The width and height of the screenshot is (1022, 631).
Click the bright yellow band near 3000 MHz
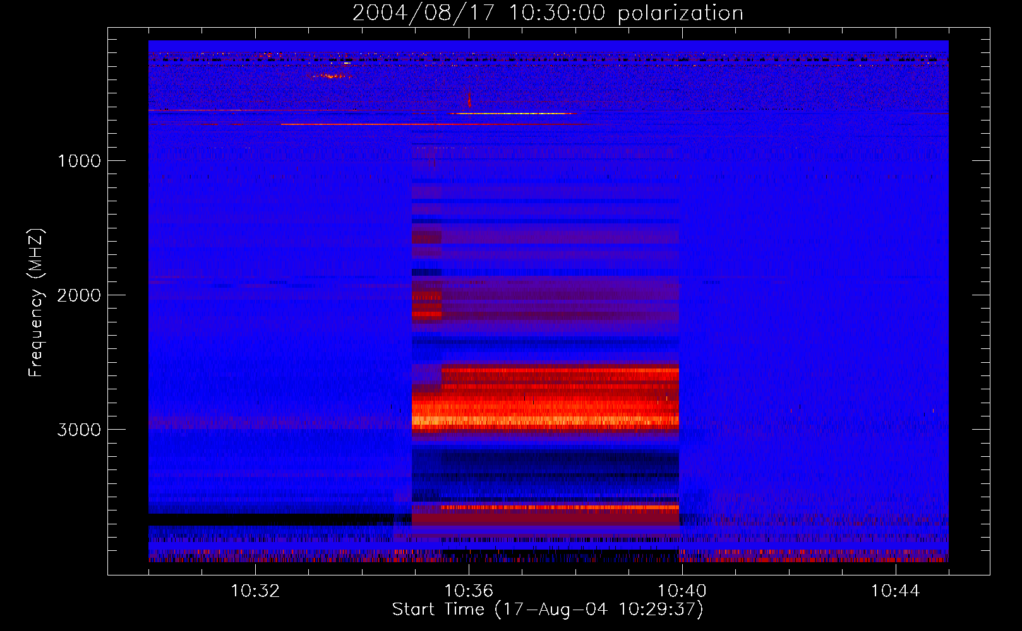545,420
